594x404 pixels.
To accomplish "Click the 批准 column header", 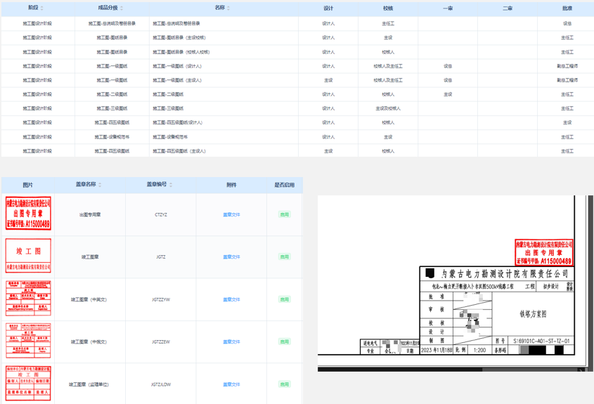I will pos(567,8).
